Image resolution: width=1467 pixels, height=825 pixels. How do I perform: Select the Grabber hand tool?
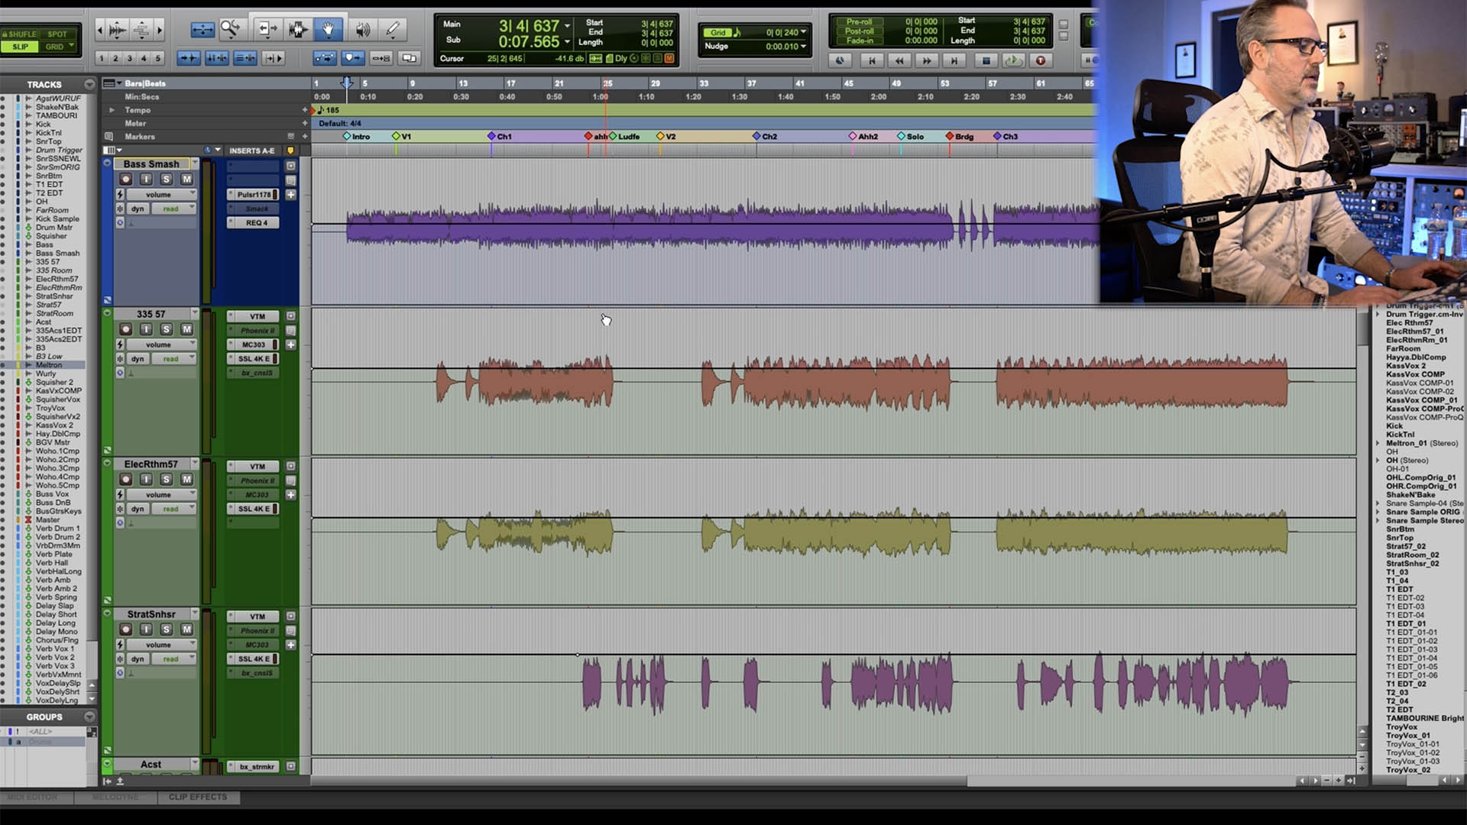(328, 30)
